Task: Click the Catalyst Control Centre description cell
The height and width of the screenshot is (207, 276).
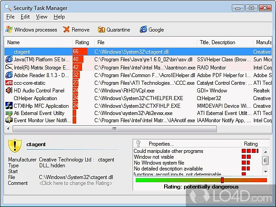Action: coord(224,83)
